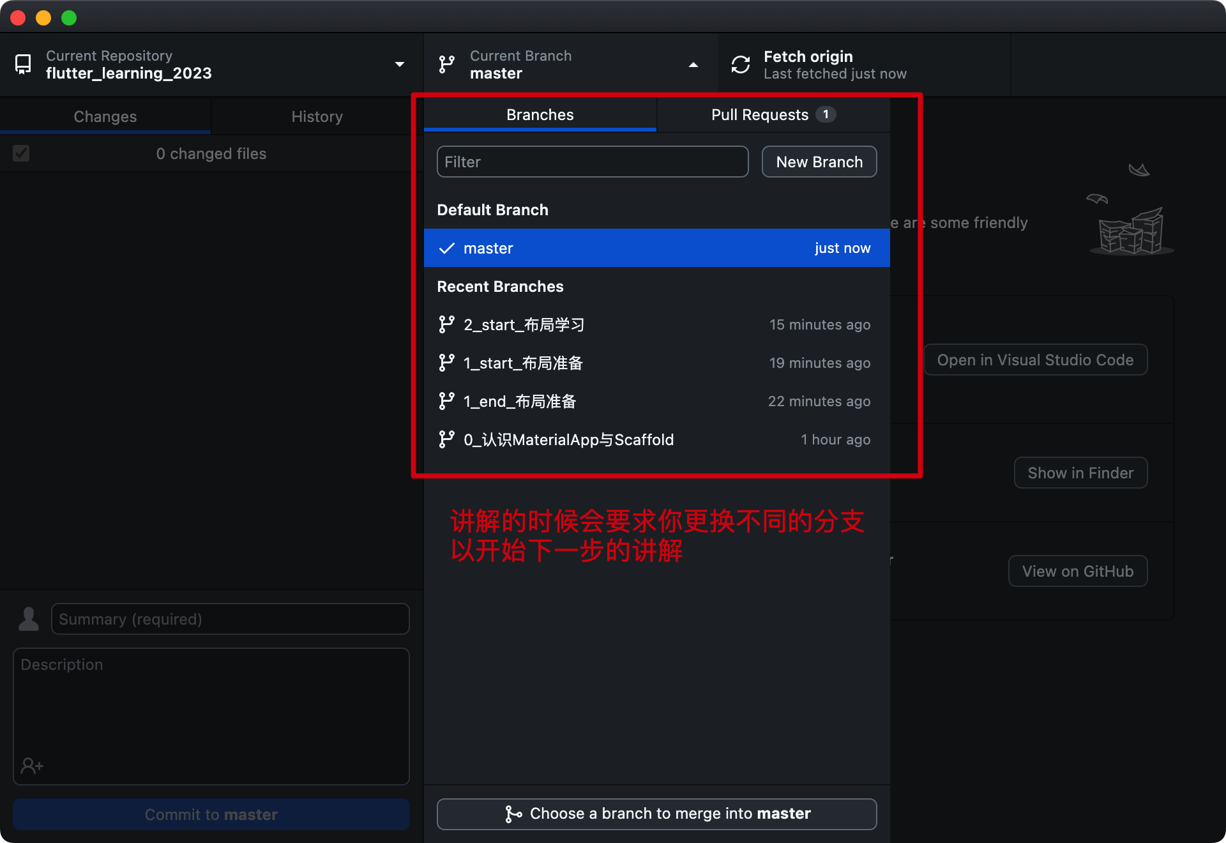
Task: Click the branch Filter input field
Action: pyautogui.click(x=593, y=162)
